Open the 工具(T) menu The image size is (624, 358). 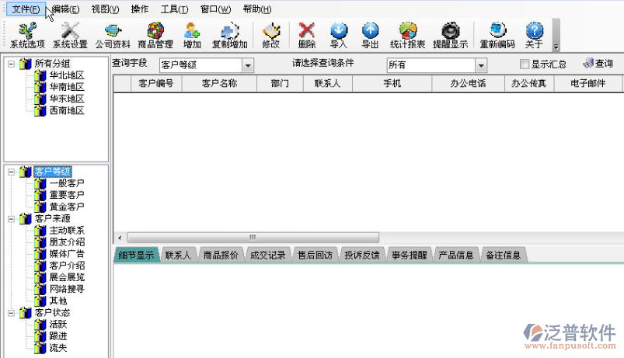174,9
